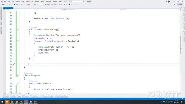Image resolution: width=185 pixels, height=104 pixels.
Task: Toggle the bookmark toolbar icon
Action: [x=69, y=4]
